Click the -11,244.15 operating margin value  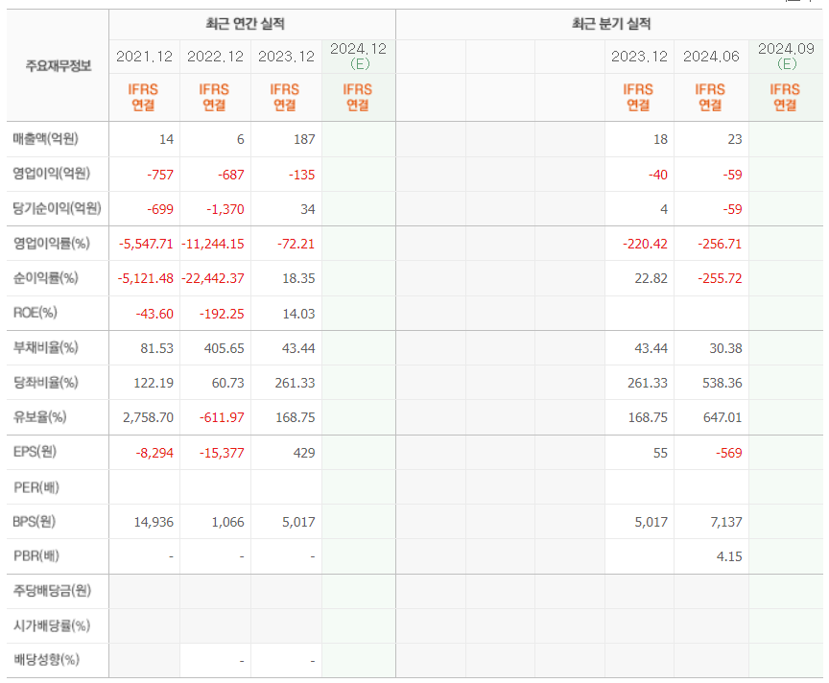click(x=213, y=244)
